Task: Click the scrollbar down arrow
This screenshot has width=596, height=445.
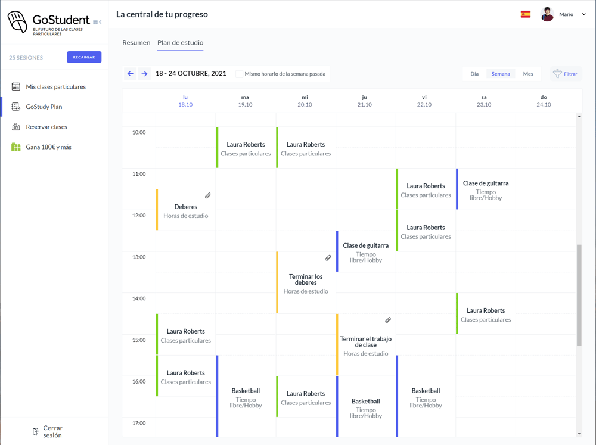Action: coord(579,434)
